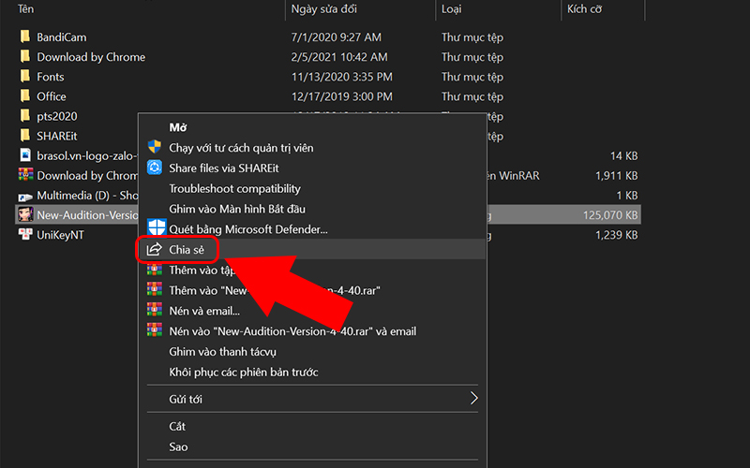Viewport: 750px width, 468px height.
Task: Select Quét bằng Microsoft Defender
Action: tap(248, 229)
